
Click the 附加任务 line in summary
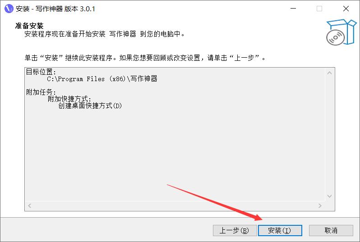coord(41,92)
